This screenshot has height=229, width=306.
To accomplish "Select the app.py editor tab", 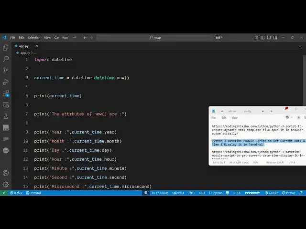I will pyautogui.click(x=23, y=46).
